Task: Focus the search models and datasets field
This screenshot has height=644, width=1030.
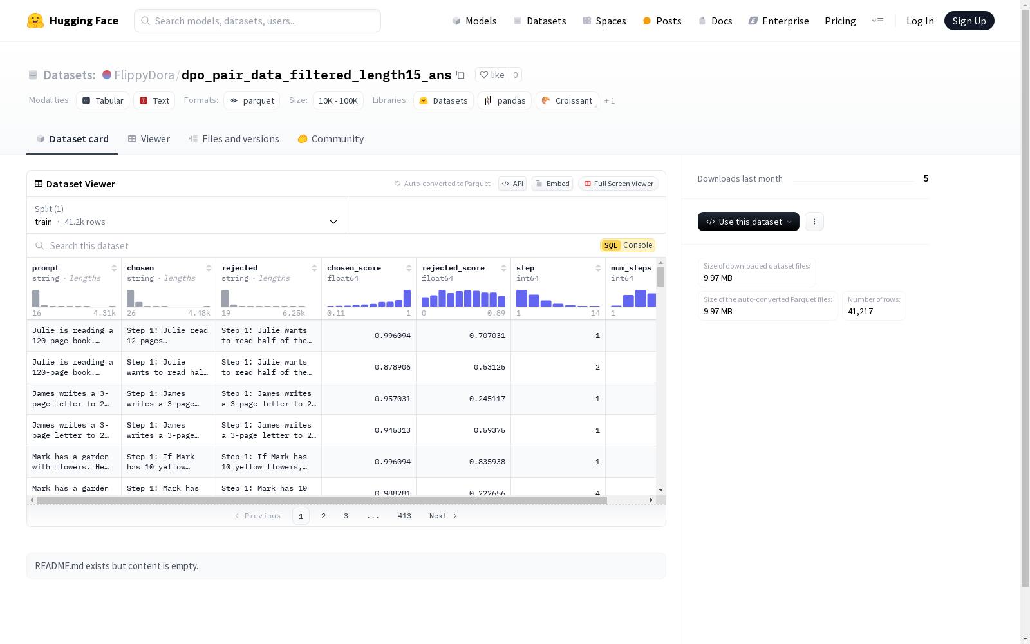Action: (257, 21)
